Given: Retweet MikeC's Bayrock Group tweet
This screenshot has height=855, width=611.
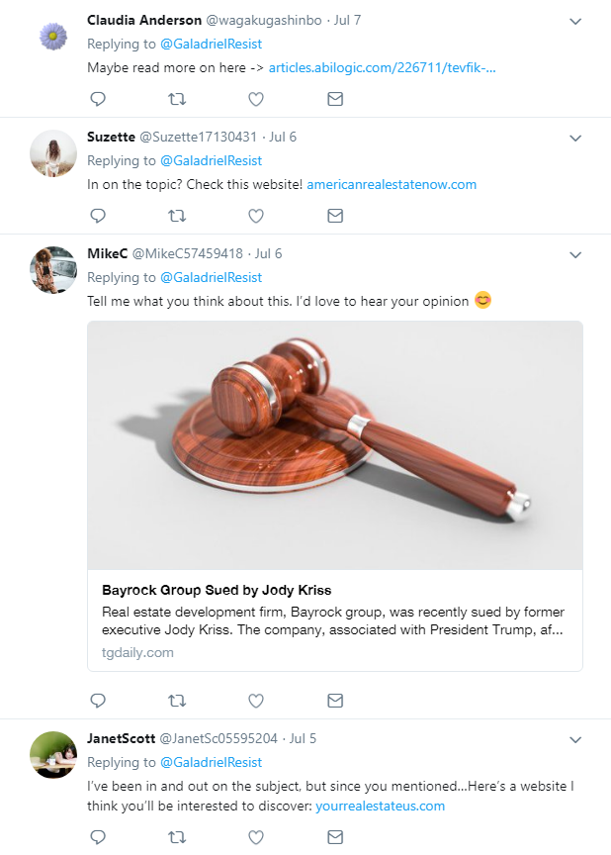Looking at the screenshot, I should (x=177, y=701).
